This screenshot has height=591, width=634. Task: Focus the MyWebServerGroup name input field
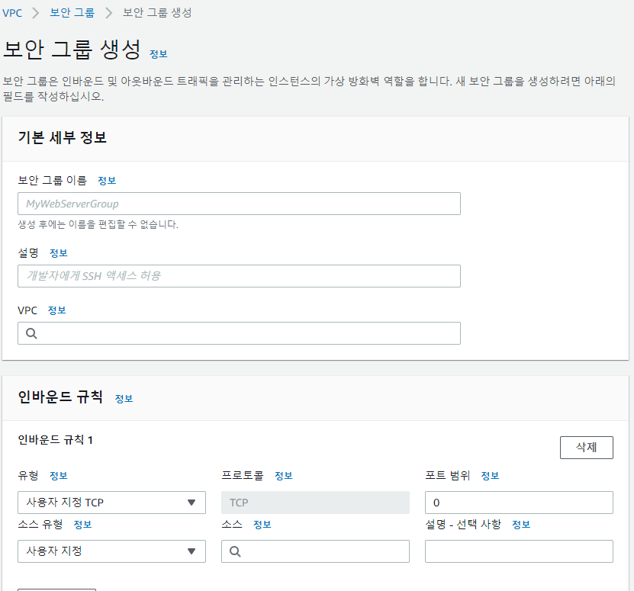click(x=239, y=204)
